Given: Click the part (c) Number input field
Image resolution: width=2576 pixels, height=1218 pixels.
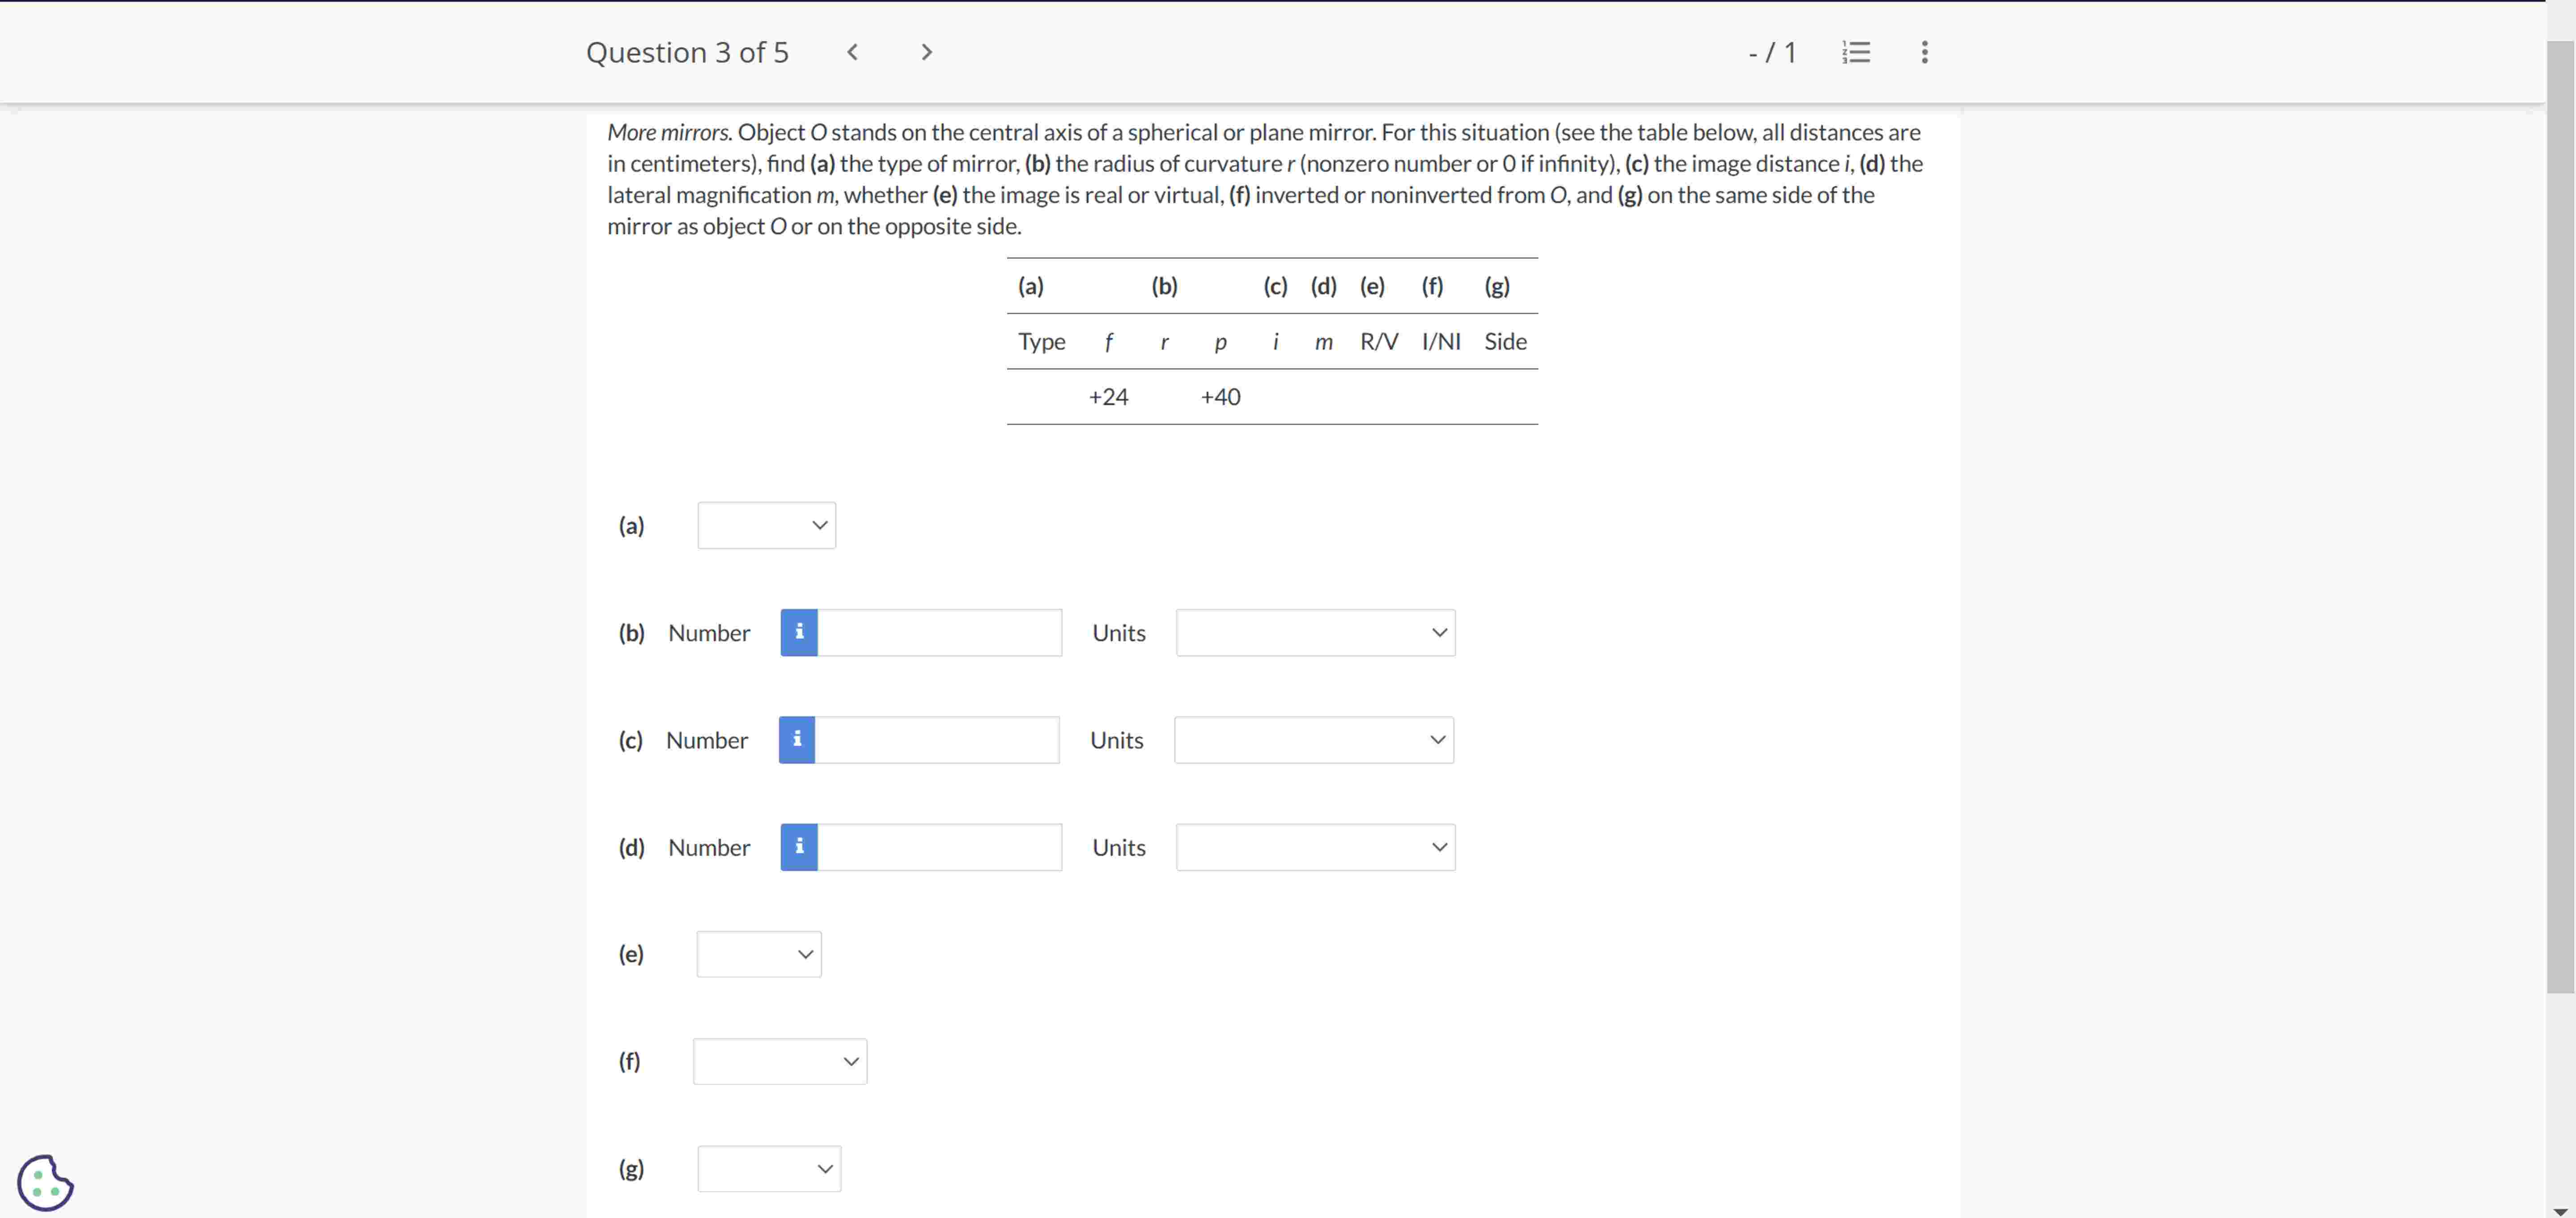Looking at the screenshot, I should [936, 740].
